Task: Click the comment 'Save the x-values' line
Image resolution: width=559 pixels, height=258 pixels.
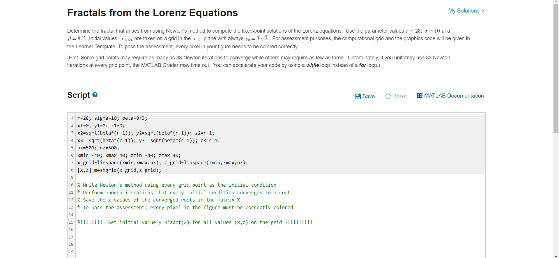Action: click(159, 200)
